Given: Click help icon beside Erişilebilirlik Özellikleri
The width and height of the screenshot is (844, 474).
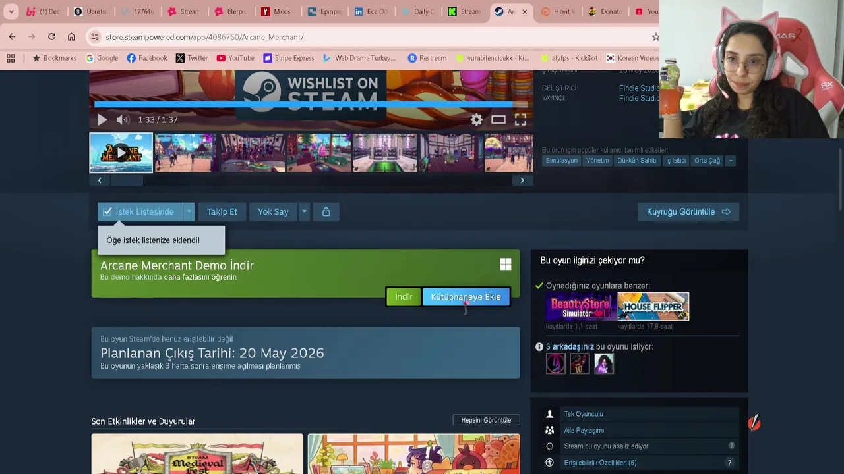Looking at the screenshot, I should pyautogui.click(x=729, y=463).
